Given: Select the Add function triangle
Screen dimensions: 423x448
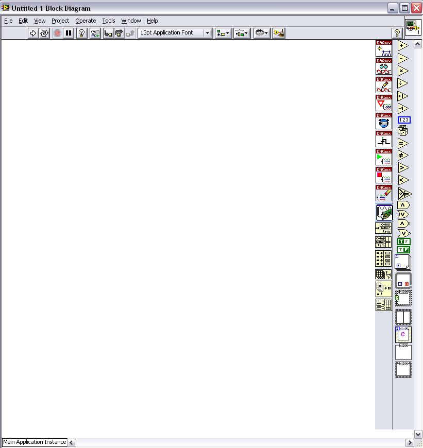Looking at the screenshot, I should pos(403,46).
